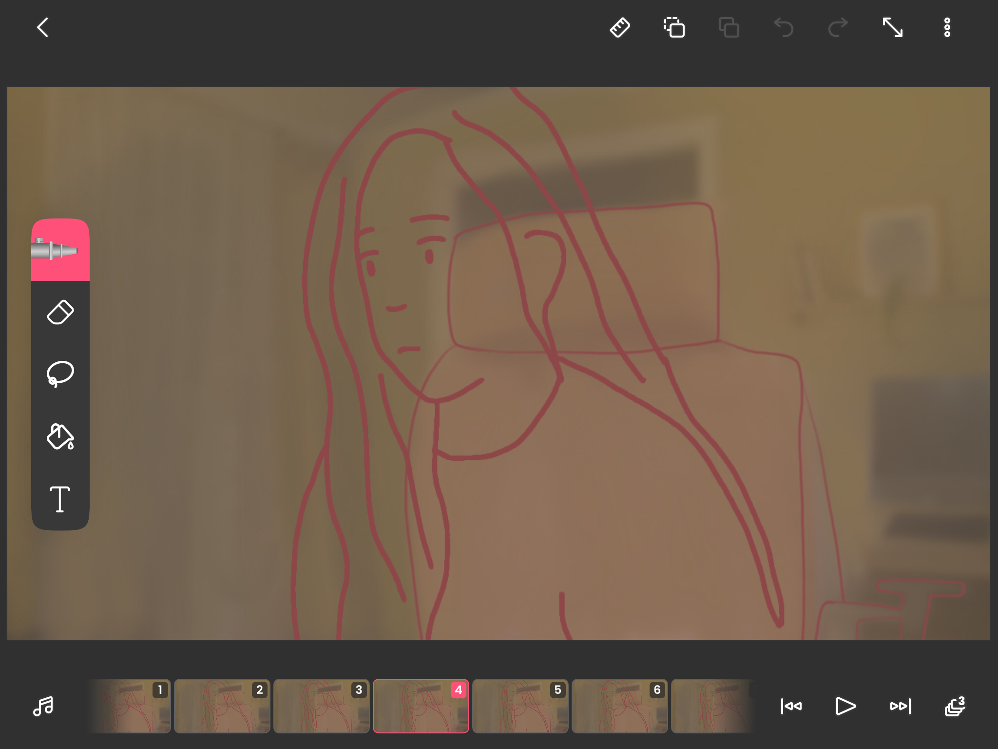Select frame 2 thumbnail in timeline
The width and height of the screenshot is (998, 749).
pyautogui.click(x=222, y=706)
